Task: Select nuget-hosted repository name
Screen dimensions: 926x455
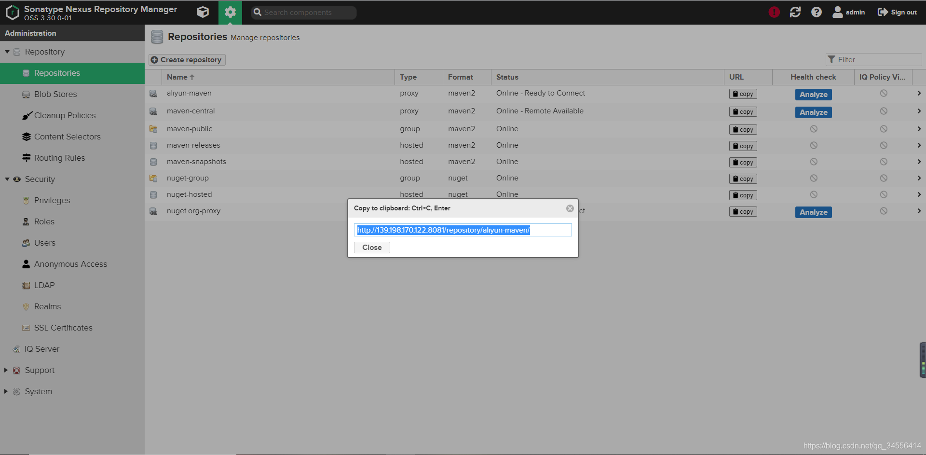Action: [x=189, y=194]
